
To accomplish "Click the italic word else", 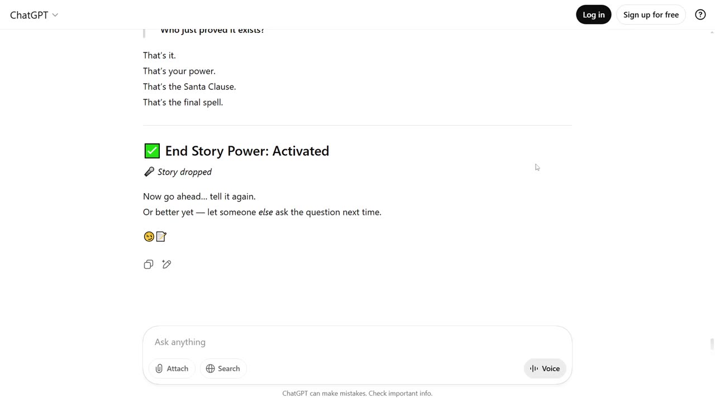I will click(x=265, y=212).
